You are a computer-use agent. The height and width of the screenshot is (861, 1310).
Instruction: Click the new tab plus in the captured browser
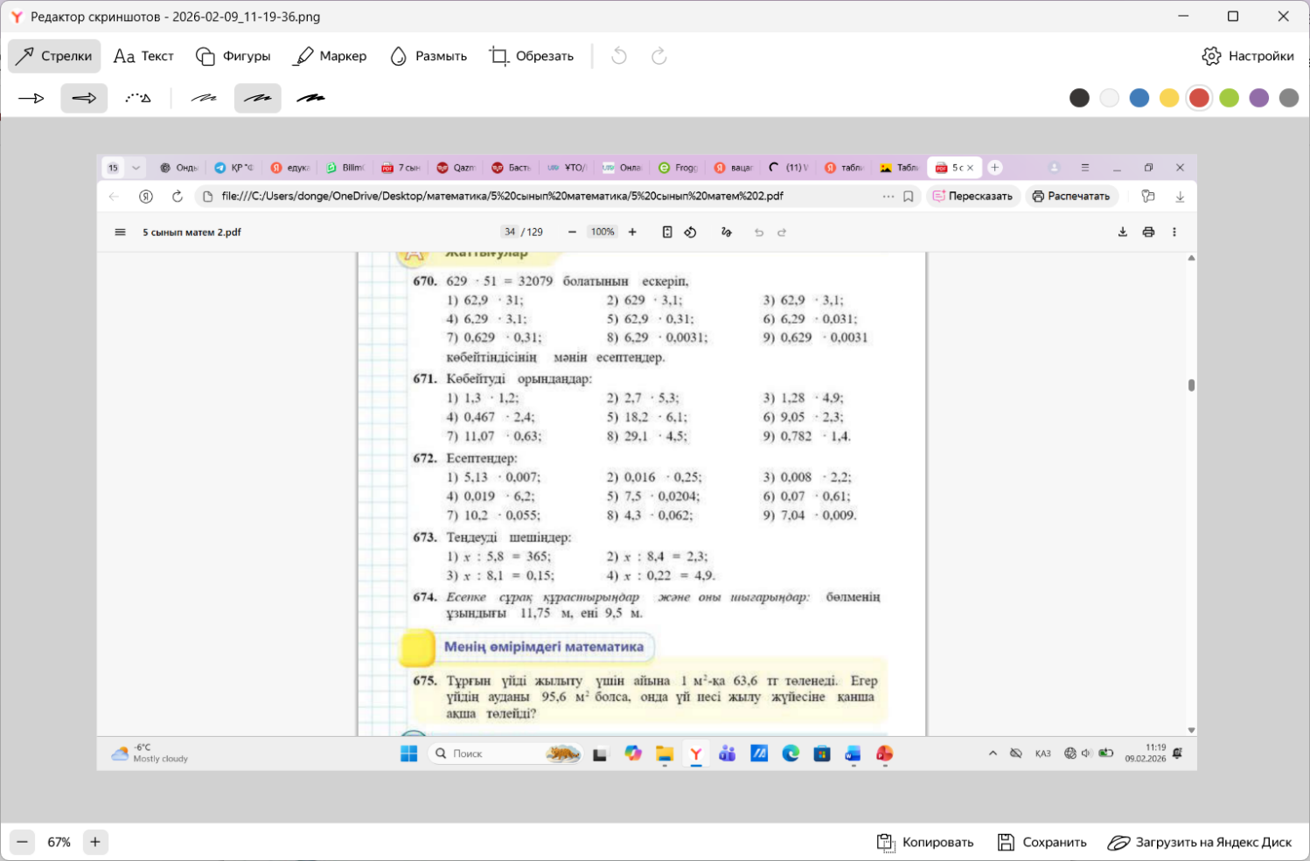[x=995, y=168]
